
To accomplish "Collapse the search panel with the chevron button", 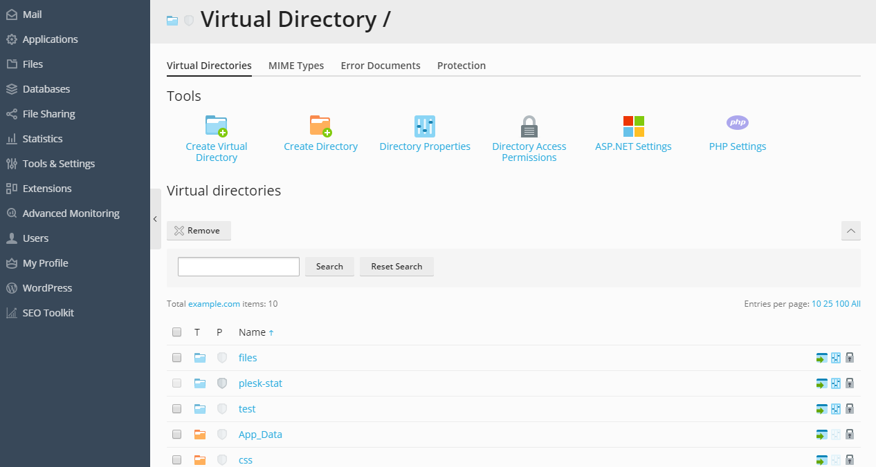I will click(851, 231).
